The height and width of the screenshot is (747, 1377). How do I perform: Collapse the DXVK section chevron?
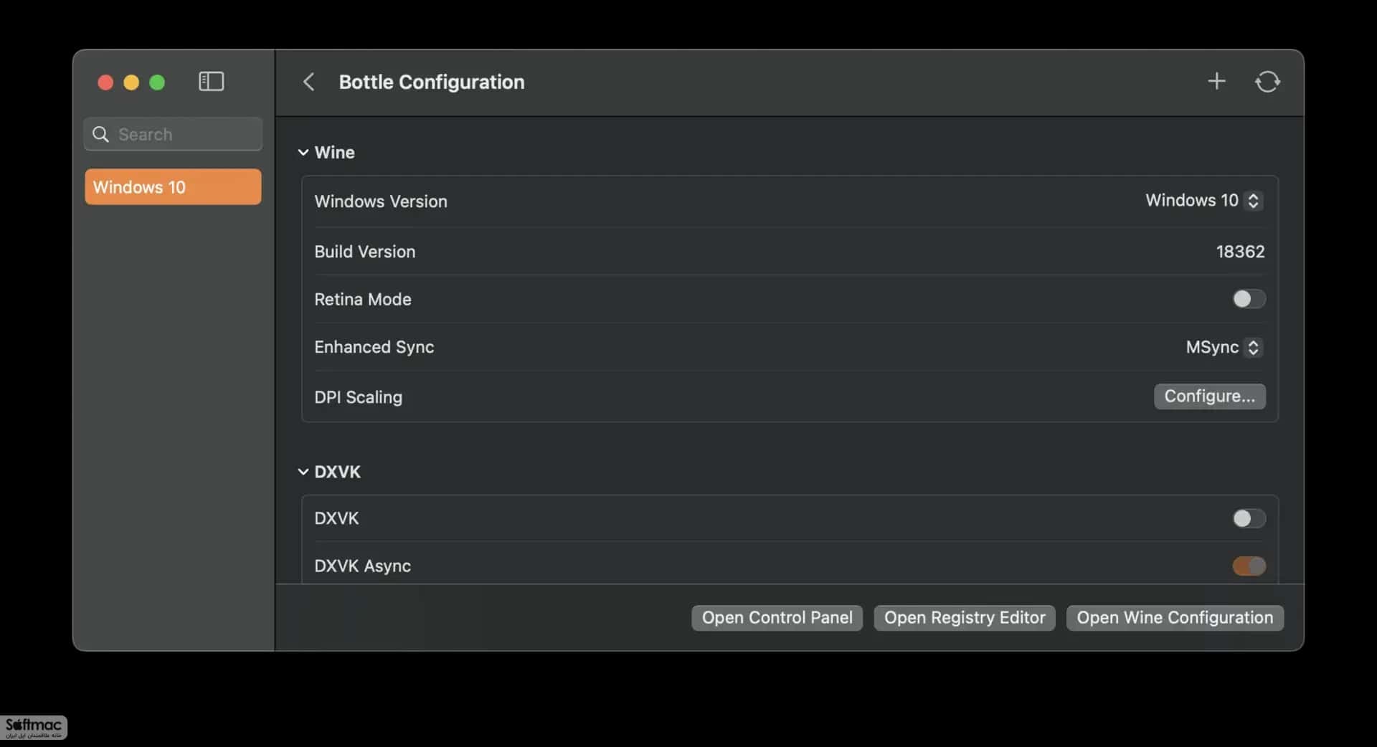click(303, 472)
